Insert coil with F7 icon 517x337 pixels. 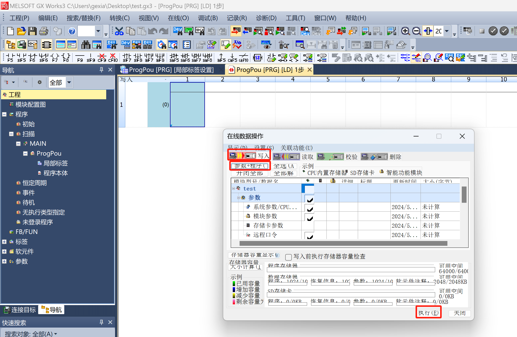point(55,58)
